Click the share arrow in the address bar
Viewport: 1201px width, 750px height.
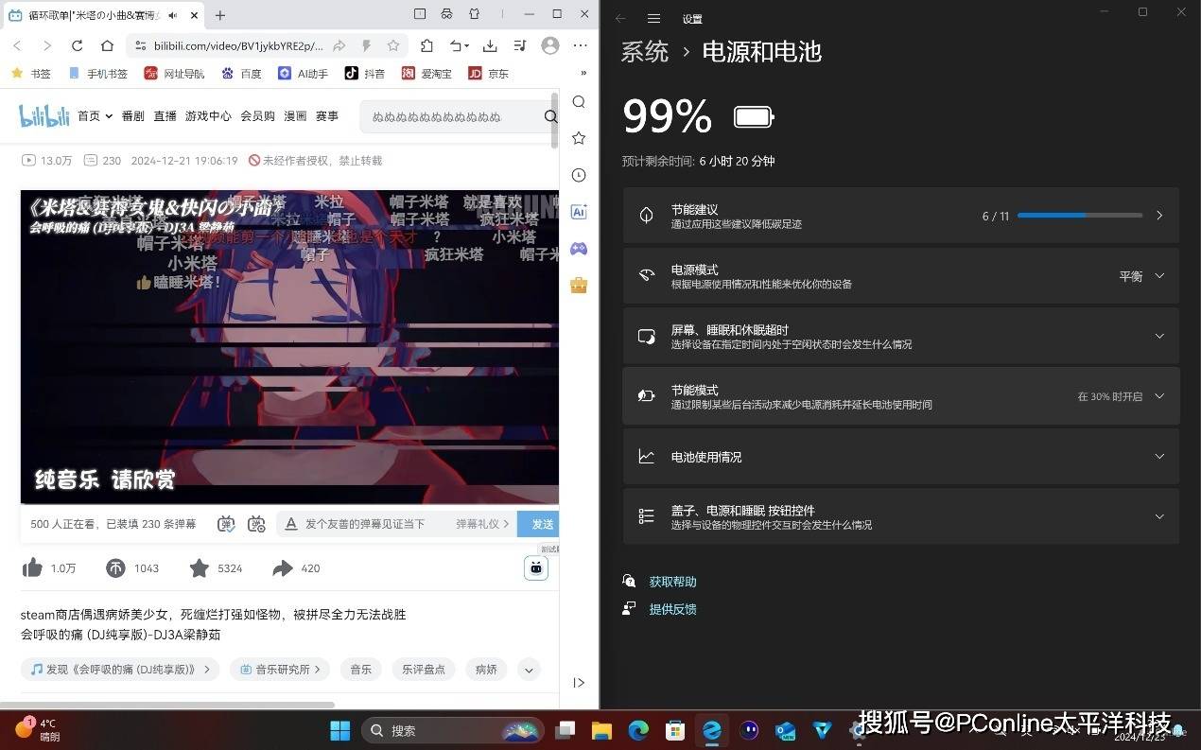click(x=339, y=45)
